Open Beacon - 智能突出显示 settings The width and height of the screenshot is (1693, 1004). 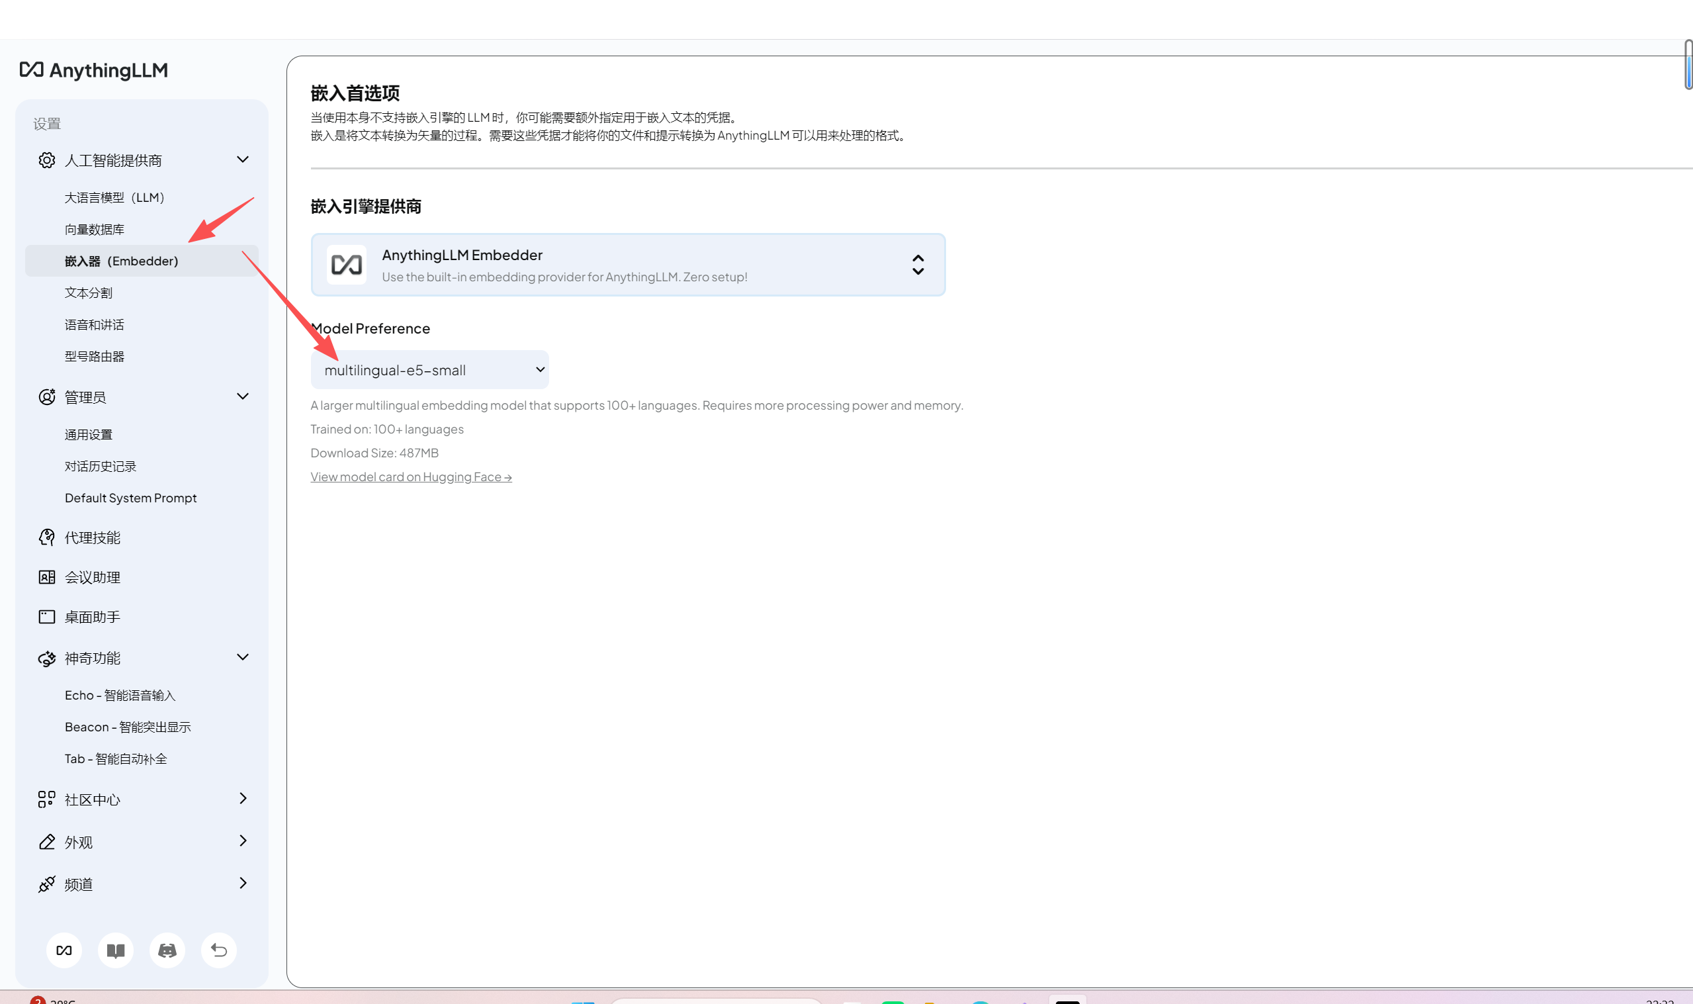point(128,727)
